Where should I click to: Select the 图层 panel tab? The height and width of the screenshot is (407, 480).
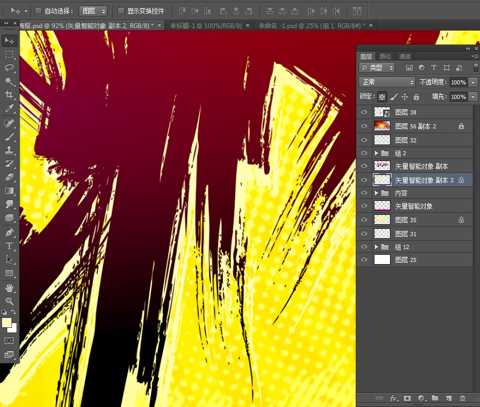click(366, 56)
